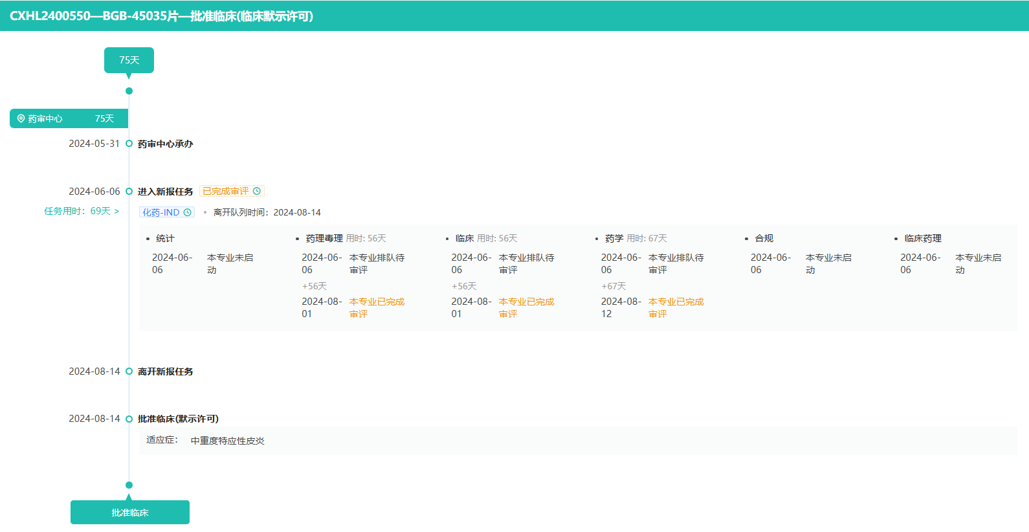Click the solid teal dot below 75天 bubble

click(x=129, y=91)
